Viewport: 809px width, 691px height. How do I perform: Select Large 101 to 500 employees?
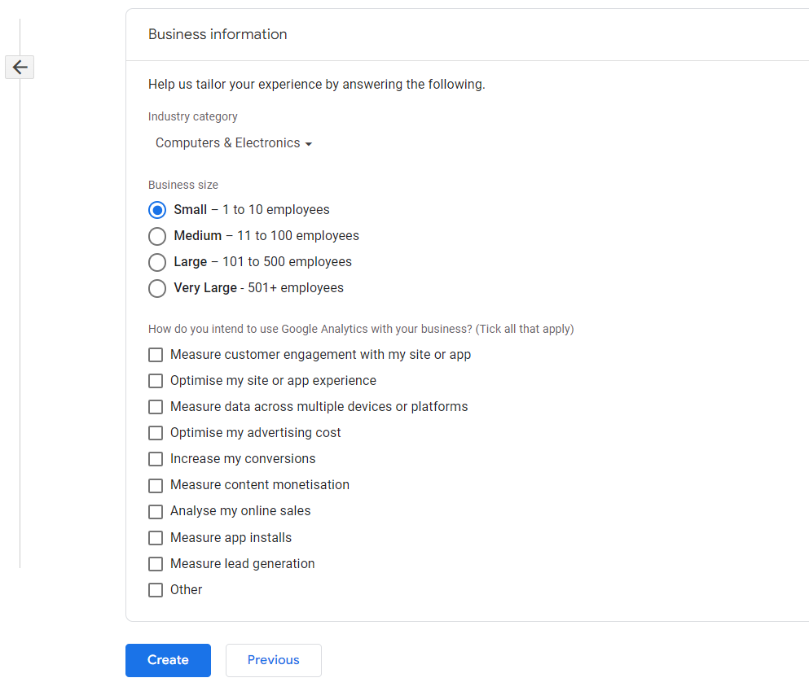coord(157,262)
